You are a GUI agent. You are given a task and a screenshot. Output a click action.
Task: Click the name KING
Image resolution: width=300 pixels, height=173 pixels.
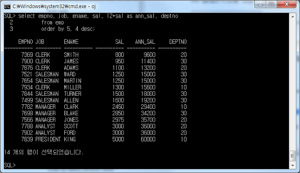tap(70, 139)
